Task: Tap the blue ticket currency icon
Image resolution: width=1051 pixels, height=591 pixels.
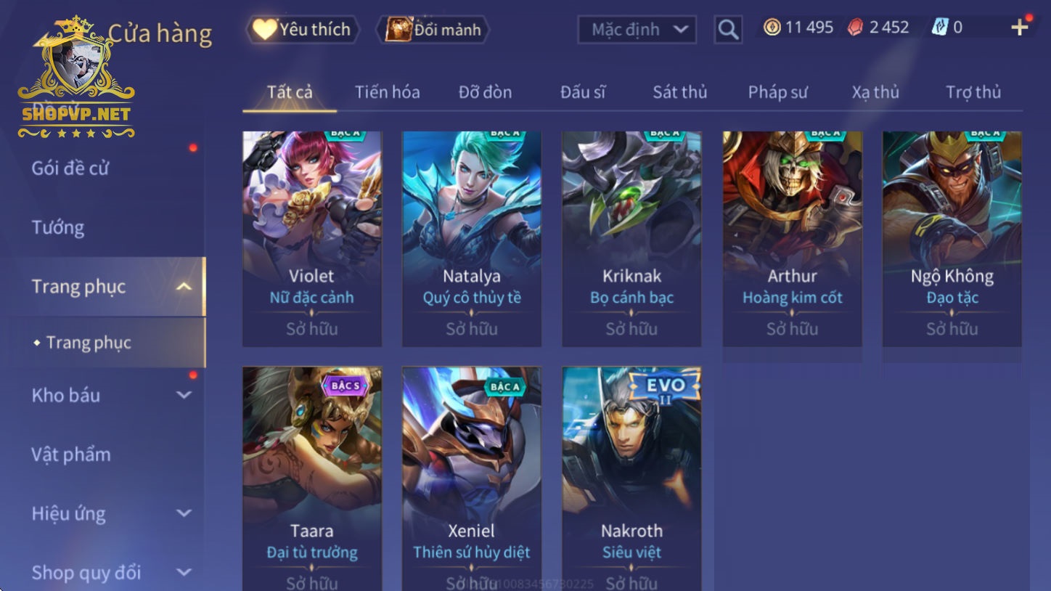Action: [x=940, y=28]
